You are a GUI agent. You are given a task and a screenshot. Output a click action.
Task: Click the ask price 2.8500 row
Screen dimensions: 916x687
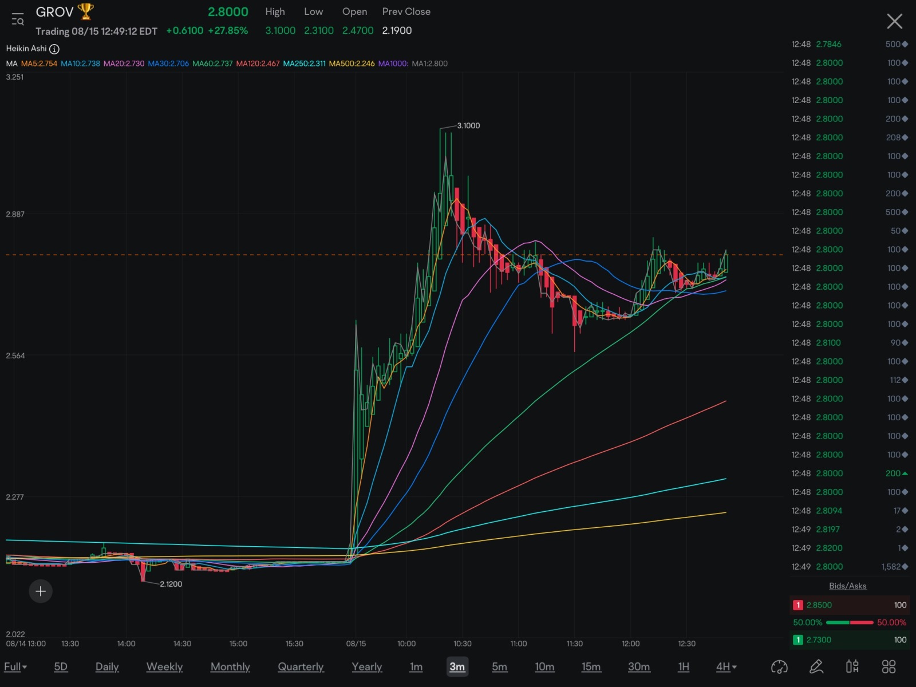click(x=850, y=605)
